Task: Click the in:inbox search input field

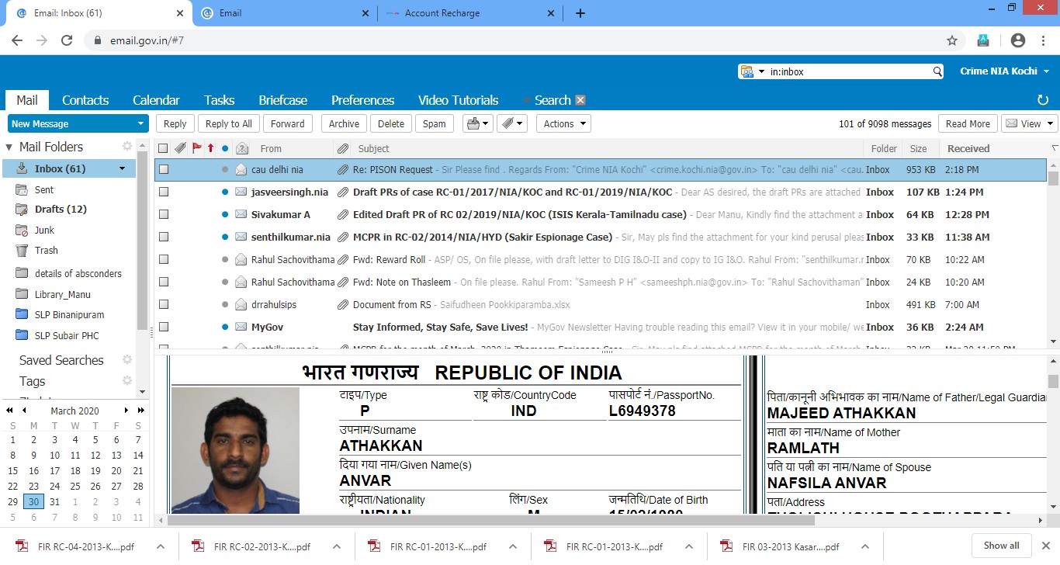Action: tap(850, 71)
